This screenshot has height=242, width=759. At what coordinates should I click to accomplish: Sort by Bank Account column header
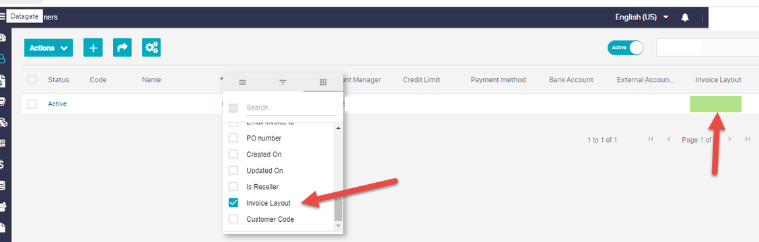tap(571, 80)
